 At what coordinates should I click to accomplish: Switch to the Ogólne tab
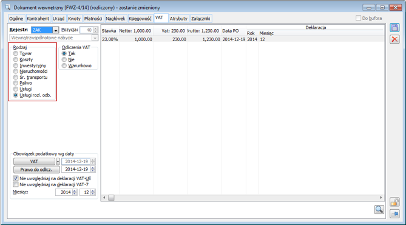coord(16,19)
